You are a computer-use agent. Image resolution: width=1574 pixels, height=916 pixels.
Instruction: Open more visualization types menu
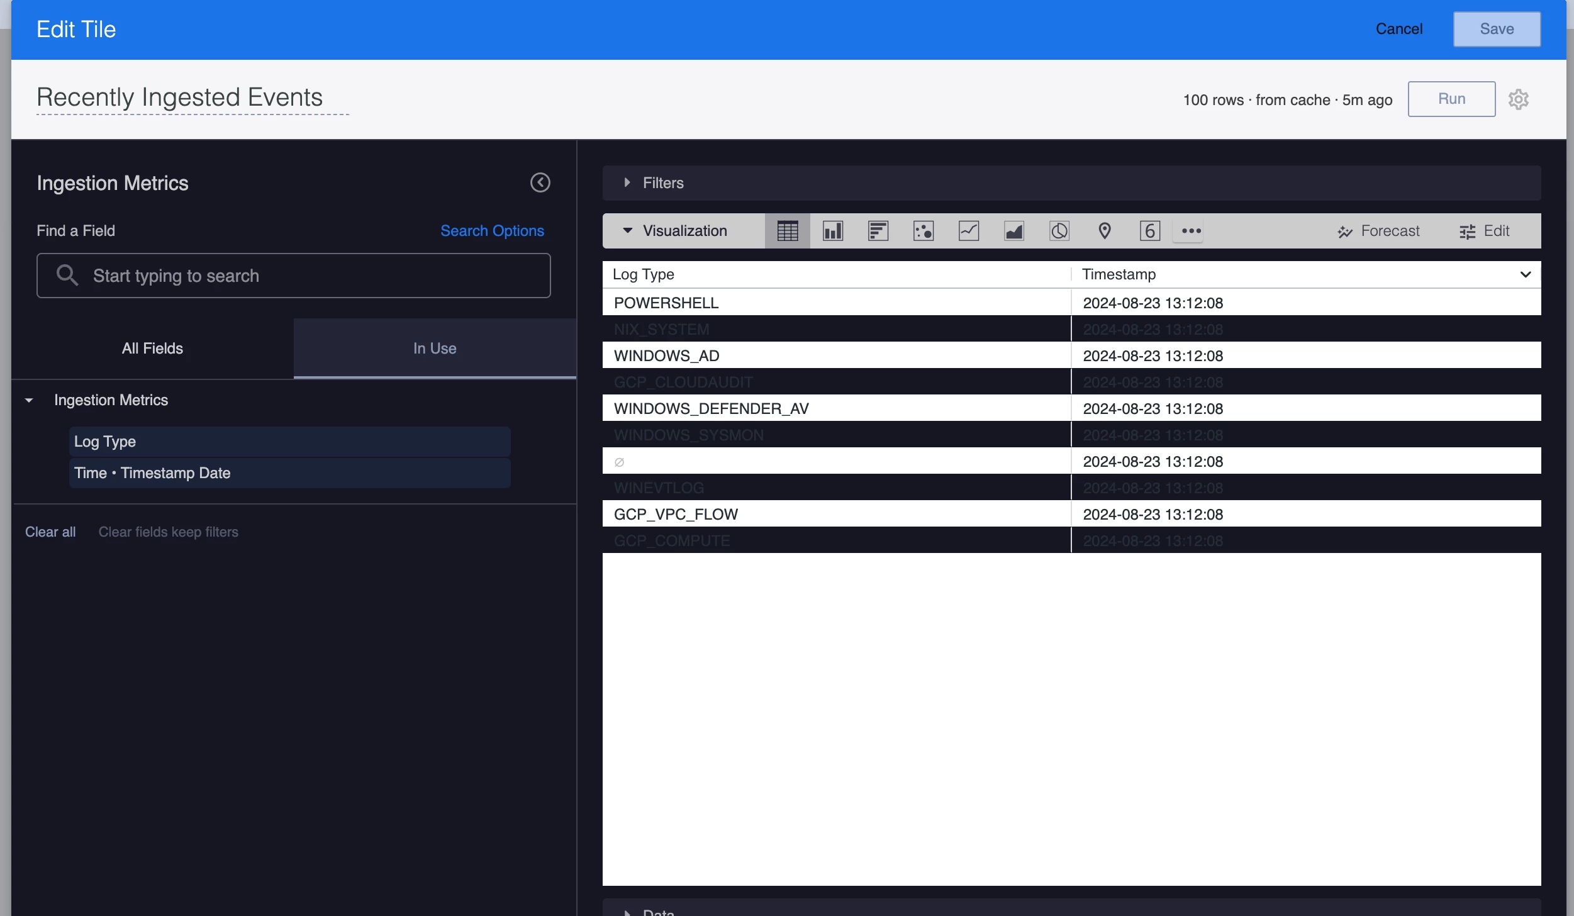pyautogui.click(x=1191, y=231)
